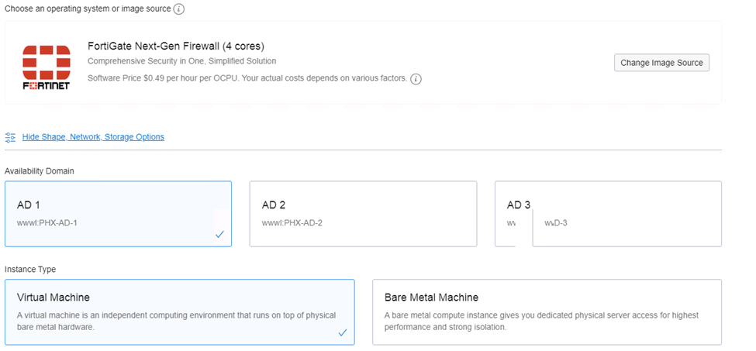Click 'Comprehensive Security in One, Simplified Solution' text
756x351 pixels.
pyautogui.click(x=181, y=61)
